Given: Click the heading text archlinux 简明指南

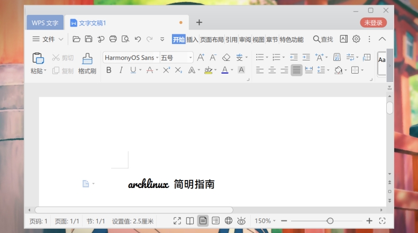Looking at the screenshot, I should point(171,184).
